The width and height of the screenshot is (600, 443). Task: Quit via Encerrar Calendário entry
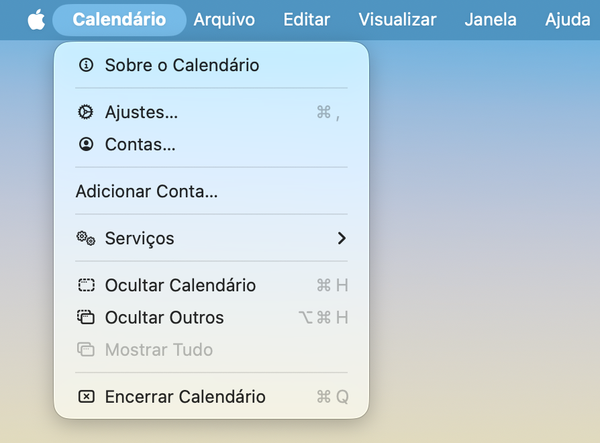click(185, 397)
